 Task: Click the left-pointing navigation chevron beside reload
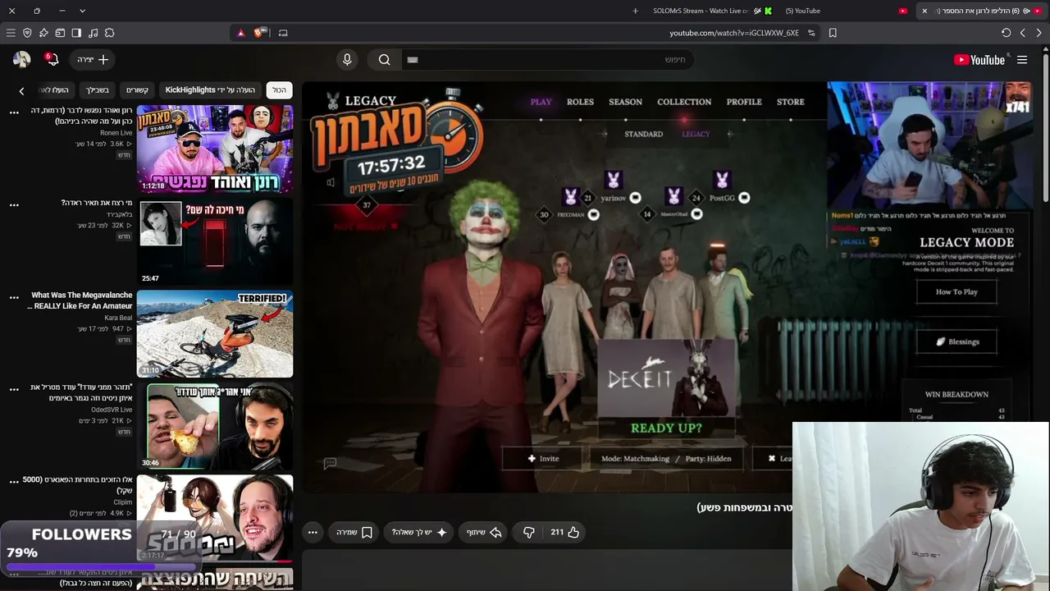(1022, 33)
